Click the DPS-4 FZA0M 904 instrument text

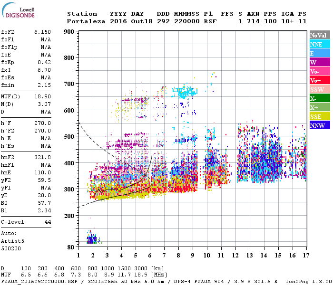pyautogui.click(x=199, y=282)
